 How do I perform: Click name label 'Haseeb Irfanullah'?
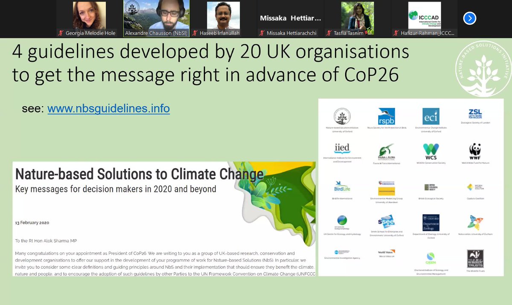(221, 33)
